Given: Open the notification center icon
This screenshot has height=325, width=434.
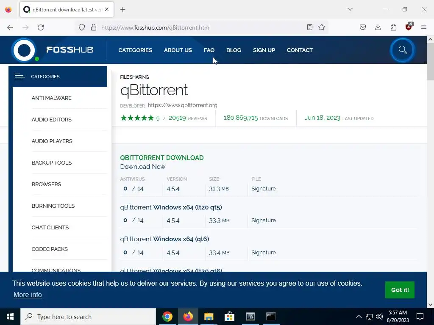Looking at the screenshot, I should tap(420, 317).
